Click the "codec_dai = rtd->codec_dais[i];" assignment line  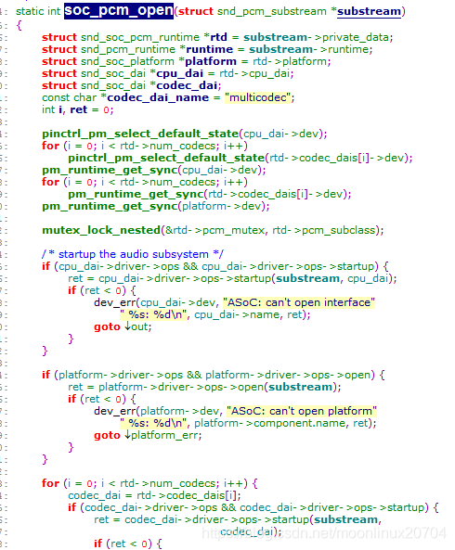point(154,495)
